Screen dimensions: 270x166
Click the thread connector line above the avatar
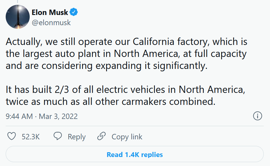pos(17,1)
